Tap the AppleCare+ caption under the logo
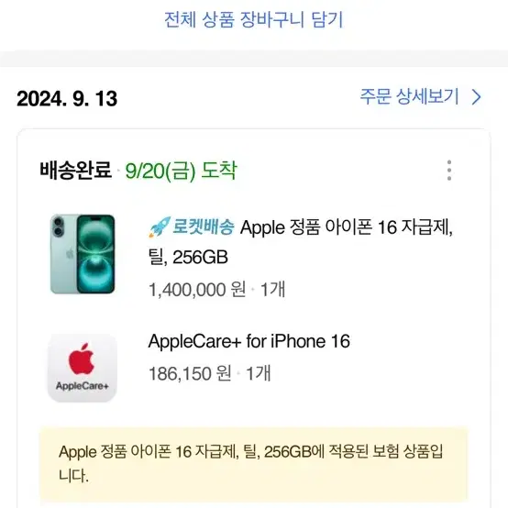The image size is (508, 508). (83, 386)
